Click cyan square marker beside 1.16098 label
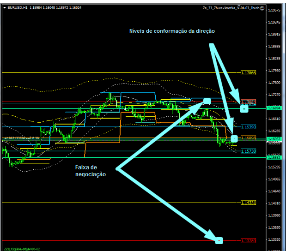Image resolution: width=286 pixels, height=251 pixels. tap(234, 138)
